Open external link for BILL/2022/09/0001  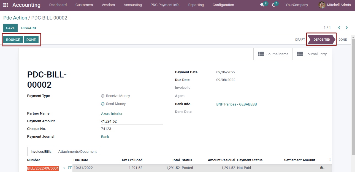[70, 168]
